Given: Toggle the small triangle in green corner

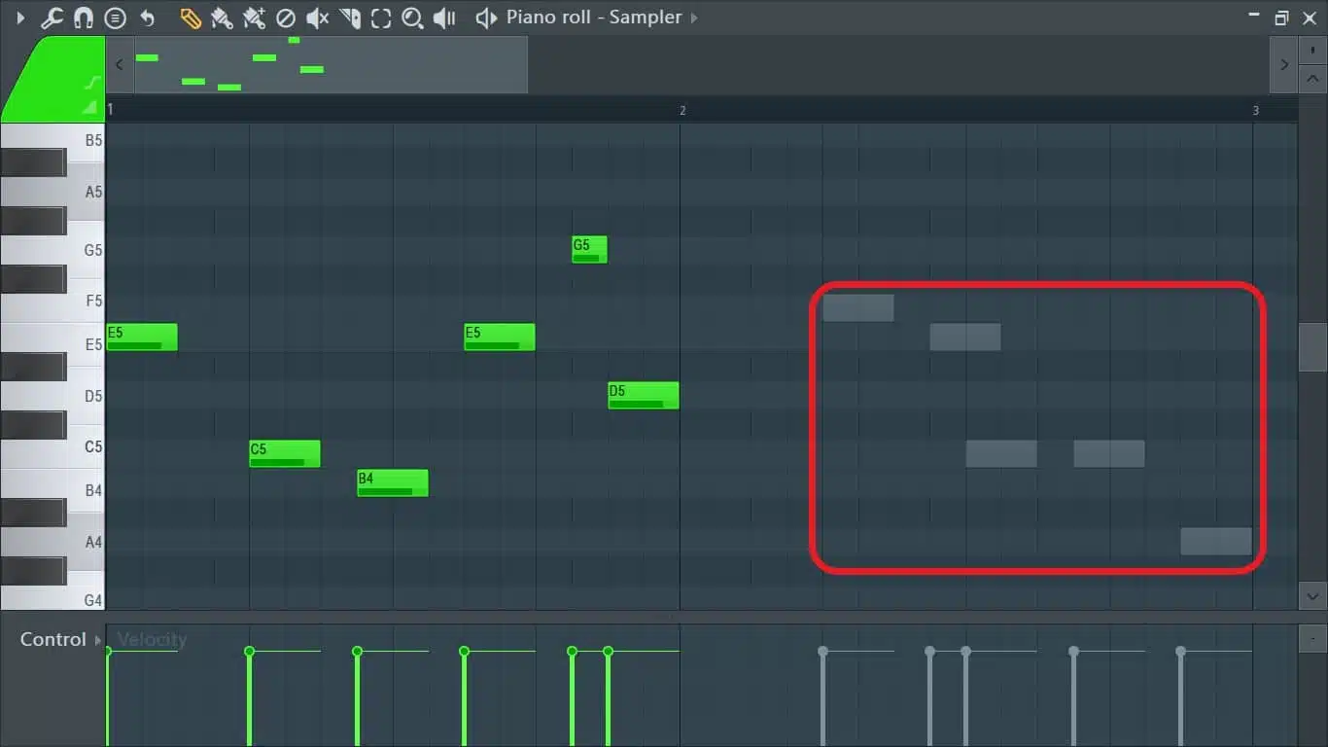Looking at the screenshot, I should (90, 107).
